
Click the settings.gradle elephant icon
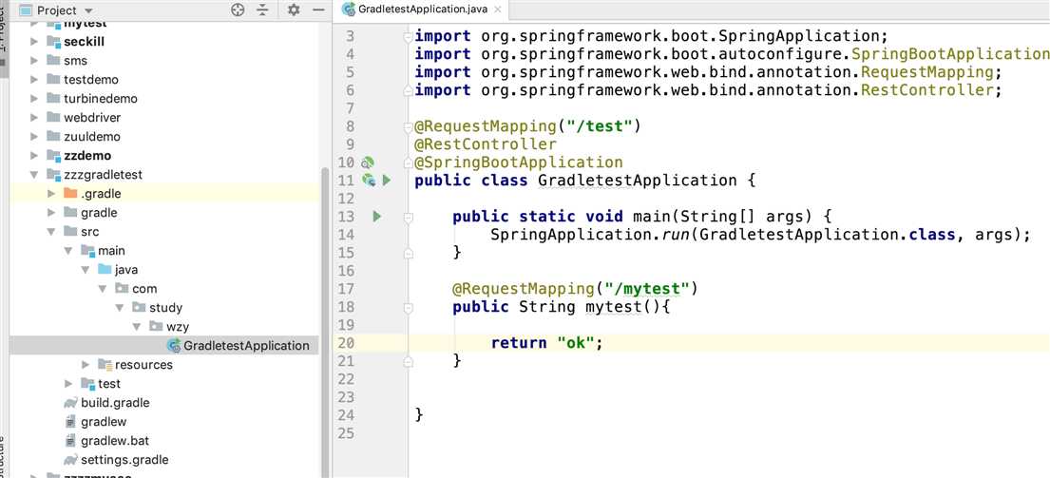(70, 460)
